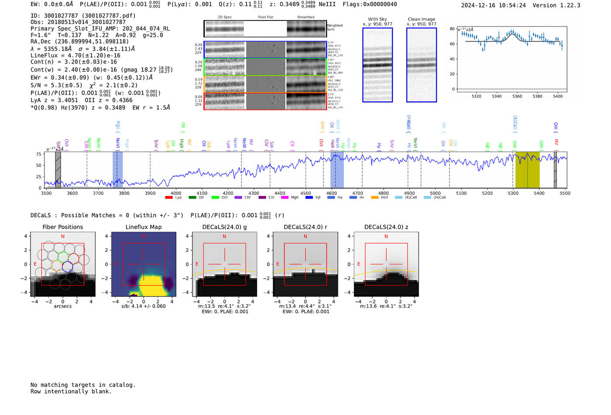Click the 'Hε(3970) z = 0.3489' line
This screenshot has width=611, height=415.
pyautogui.click(x=92, y=108)
